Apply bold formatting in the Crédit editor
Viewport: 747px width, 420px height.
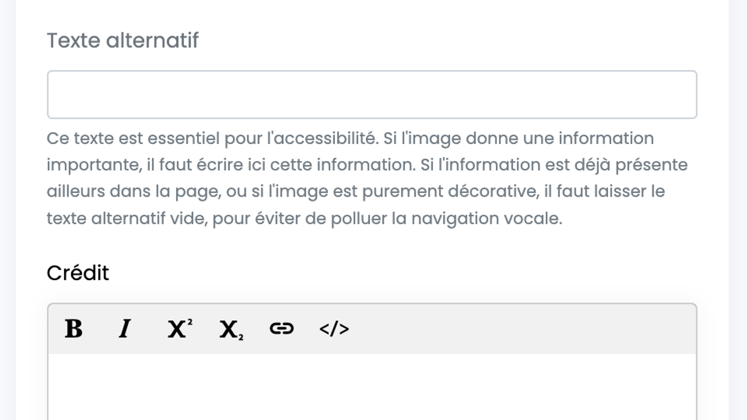pyautogui.click(x=72, y=328)
